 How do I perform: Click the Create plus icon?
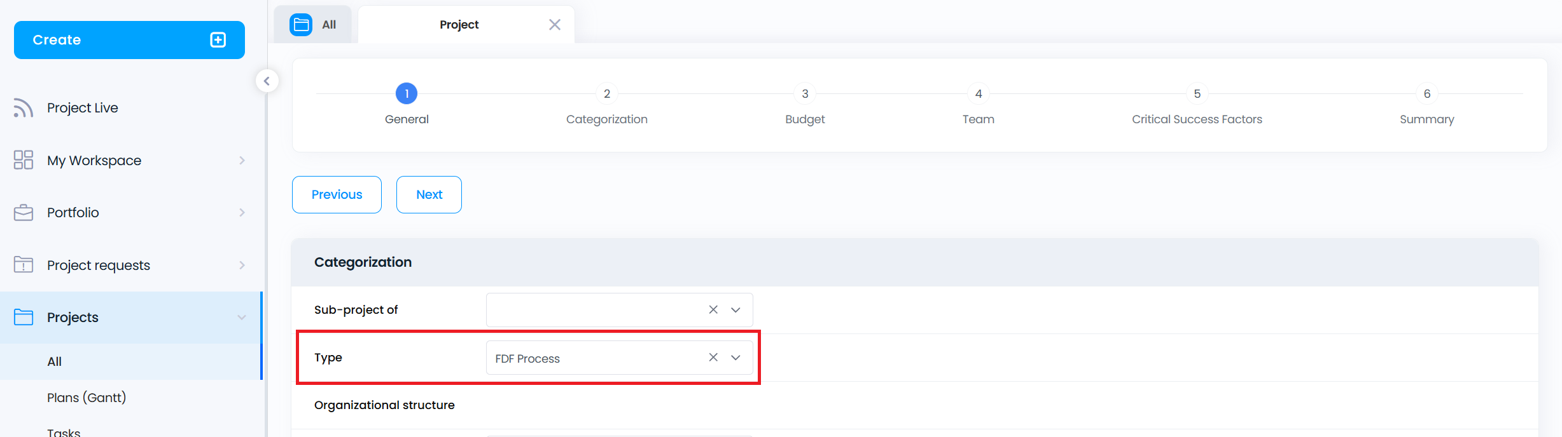[x=218, y=40]
